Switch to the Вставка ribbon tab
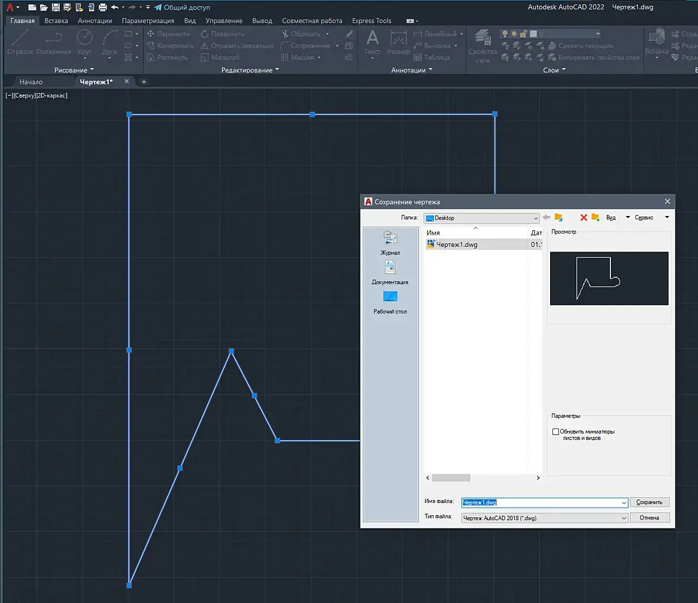 pos(56,21)
